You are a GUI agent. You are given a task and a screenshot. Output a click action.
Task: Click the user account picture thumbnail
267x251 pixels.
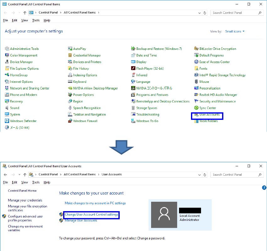pos(164,215)
